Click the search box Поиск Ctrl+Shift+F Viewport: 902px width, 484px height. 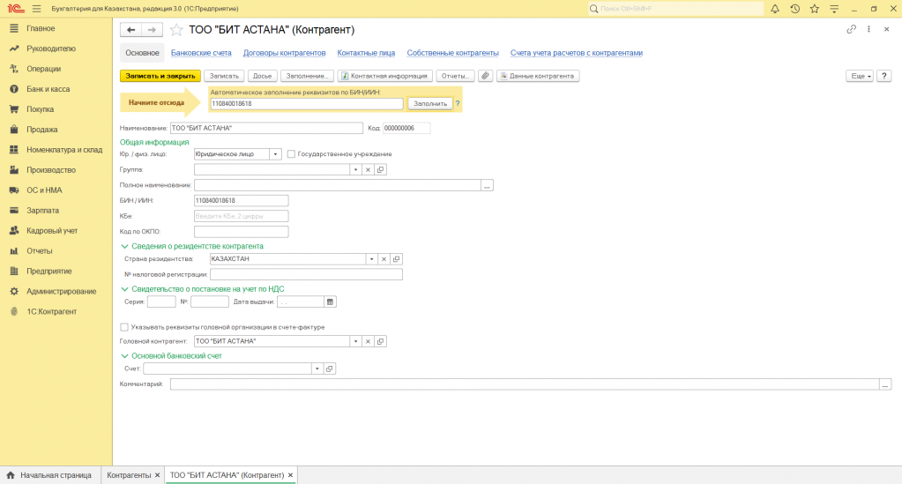pos(676,9)
